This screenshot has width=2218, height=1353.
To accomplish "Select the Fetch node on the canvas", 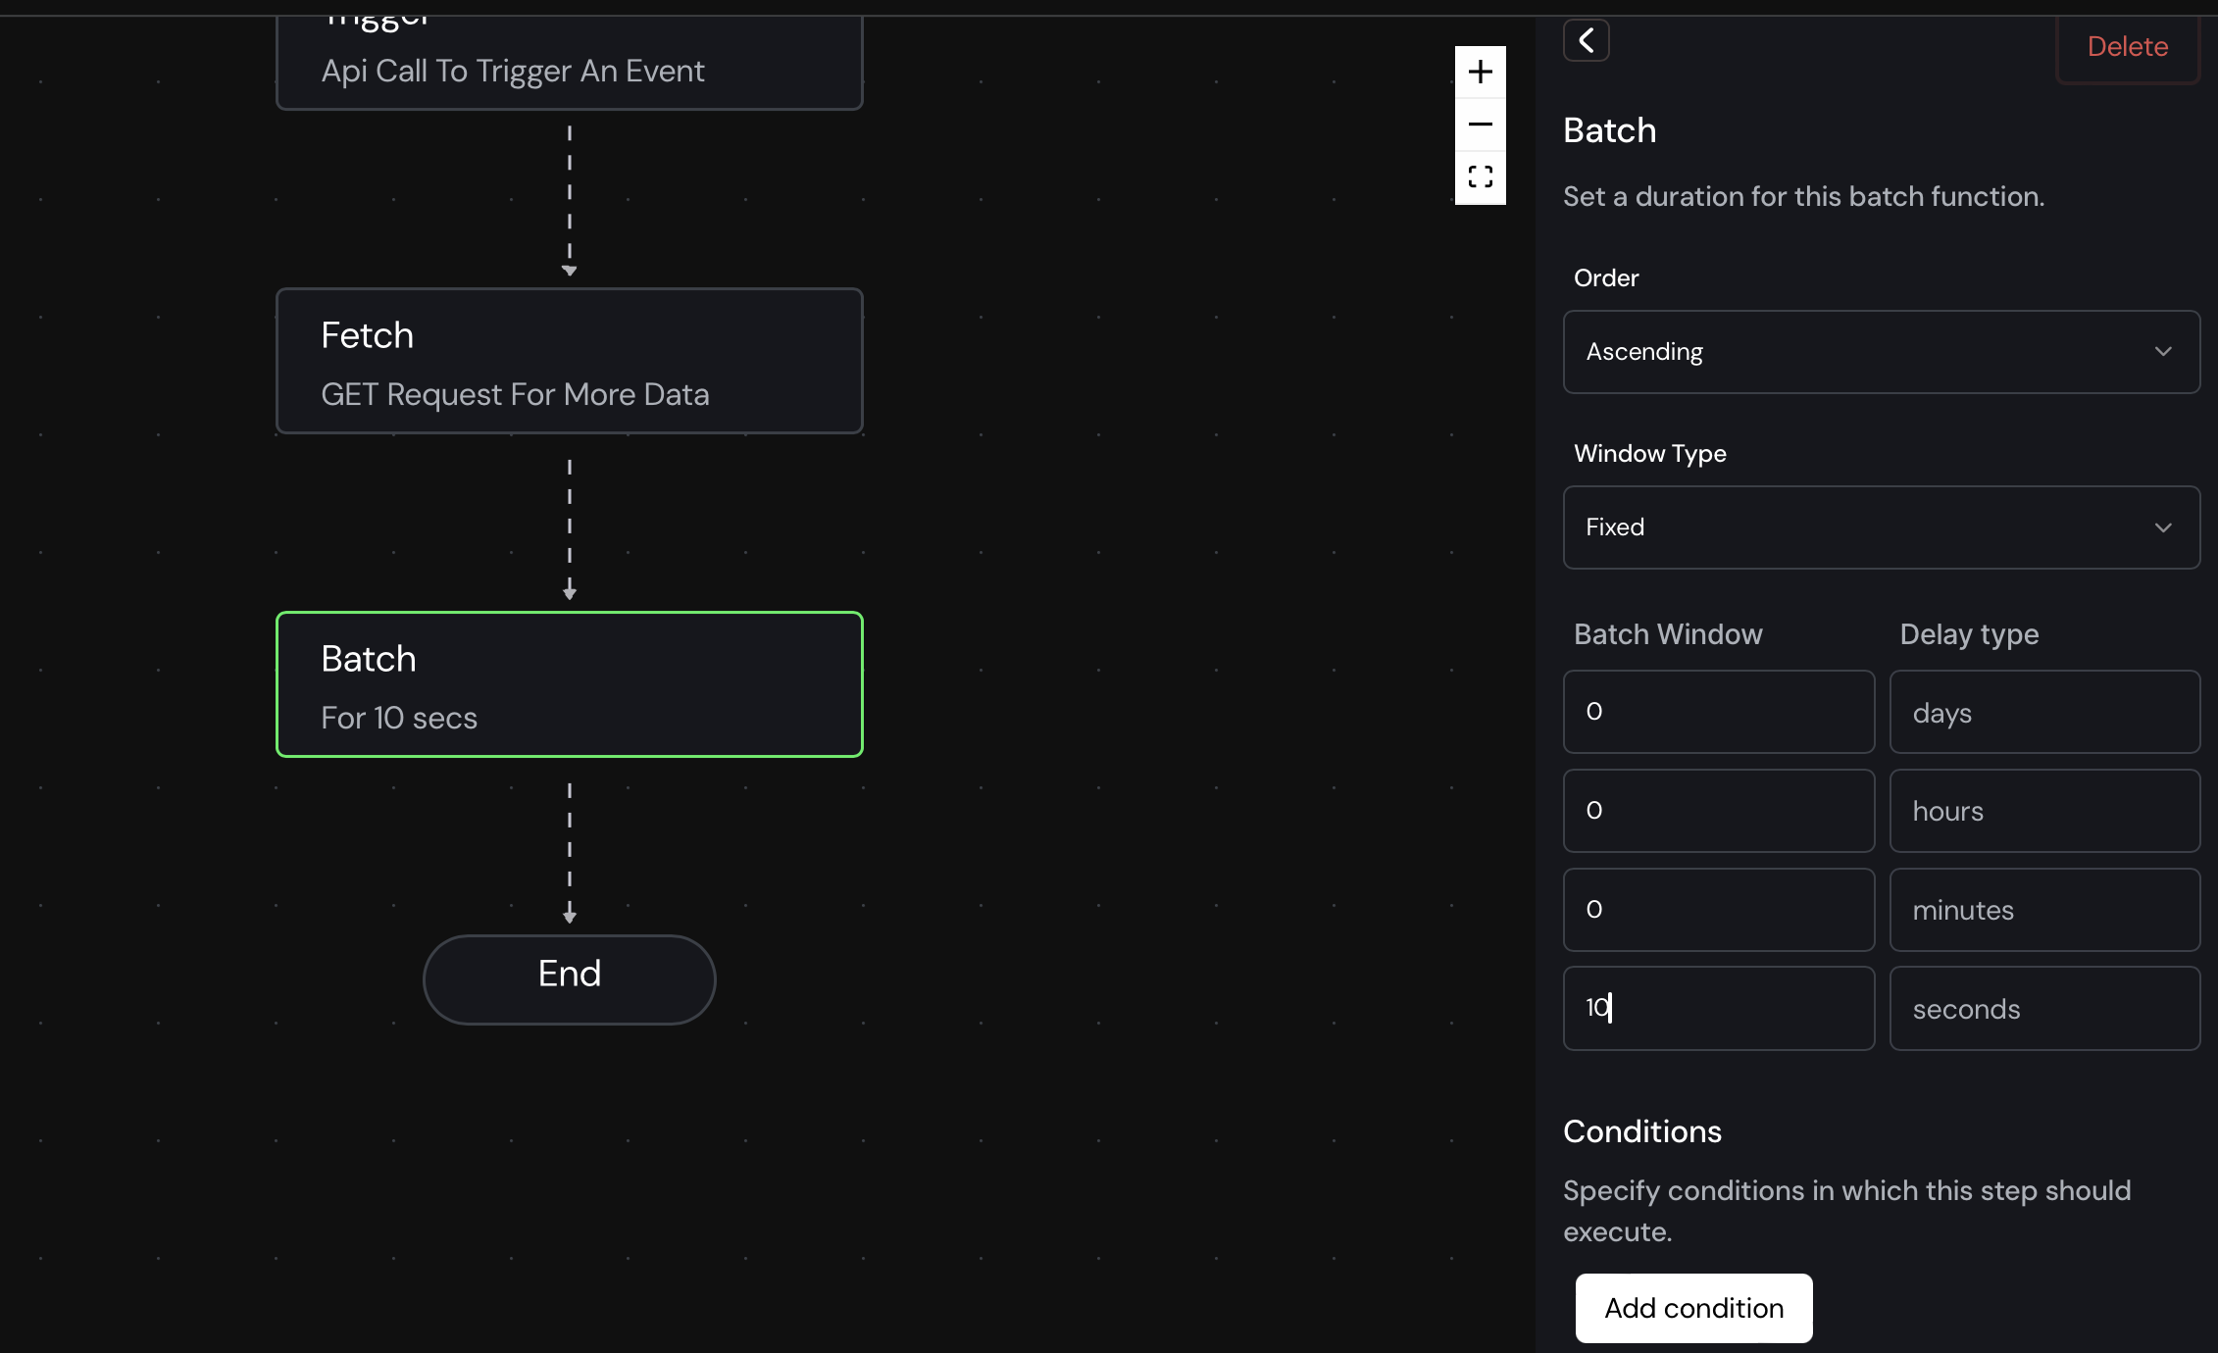I will tap(570, 361).
